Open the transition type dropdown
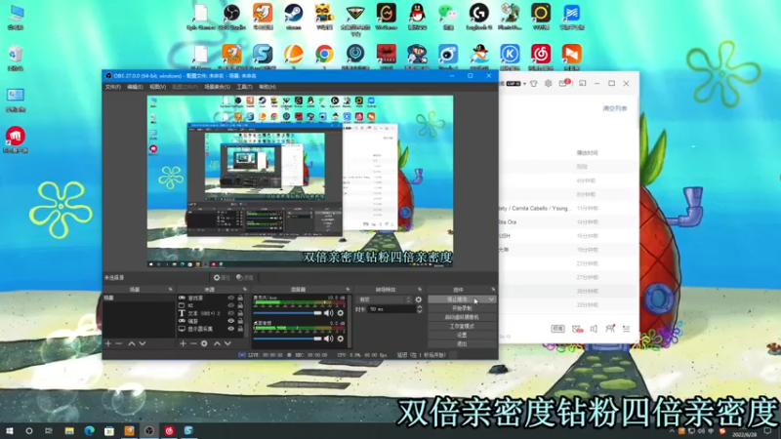 384,299
